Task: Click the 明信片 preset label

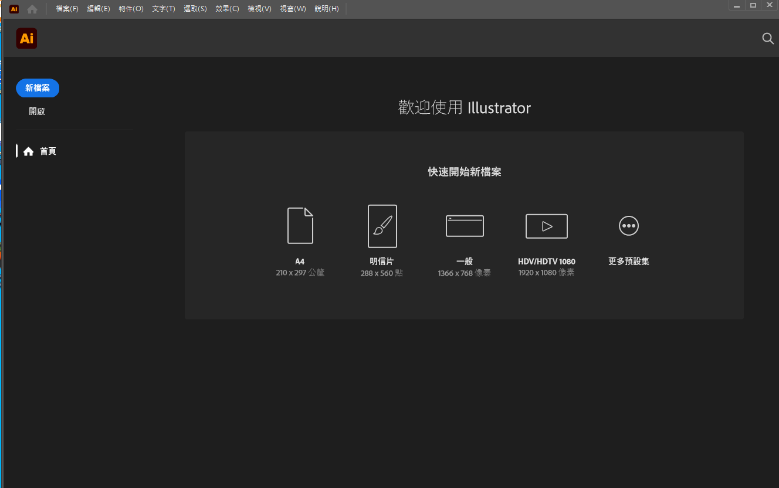Action: (382, 262)
